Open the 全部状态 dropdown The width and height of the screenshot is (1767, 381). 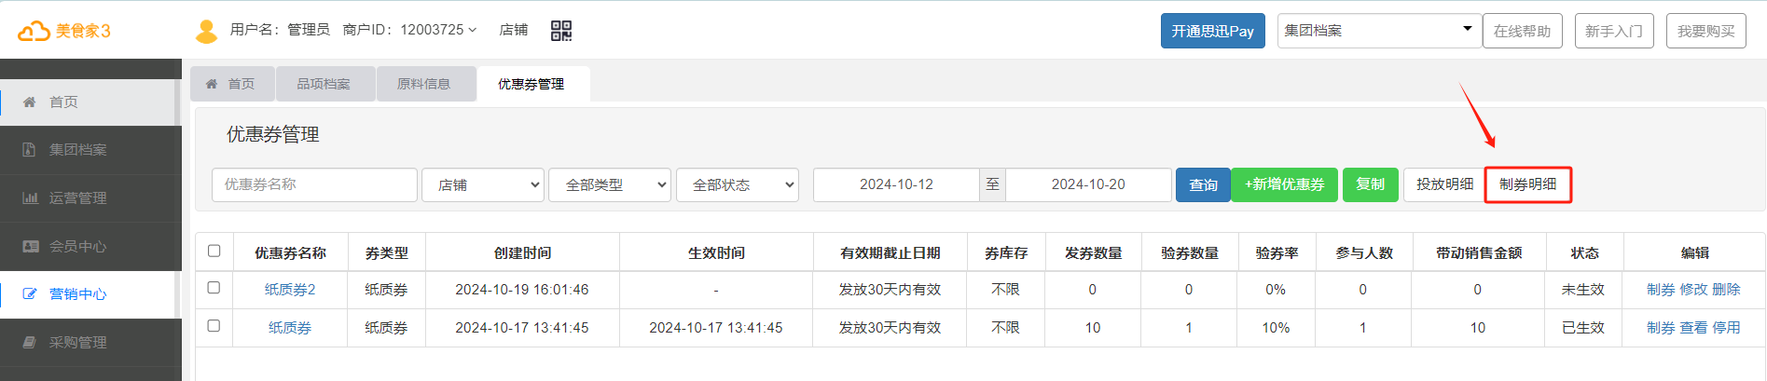(737, 184)
